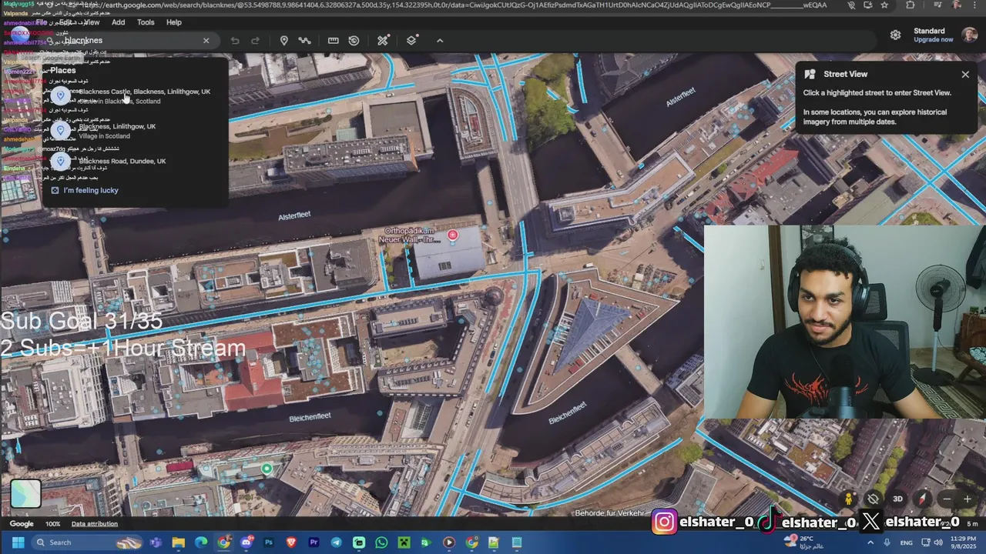Click the ENG language indicator
The height and width of the screenshot is (554, 986).
pos(906,542)
